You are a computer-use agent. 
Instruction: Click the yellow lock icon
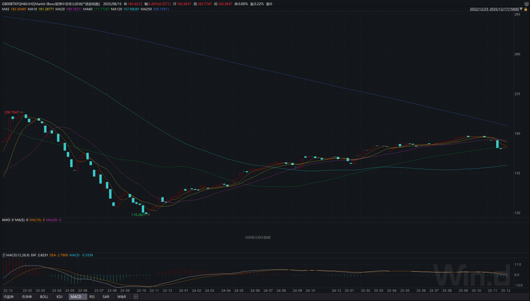click(525, 9)
